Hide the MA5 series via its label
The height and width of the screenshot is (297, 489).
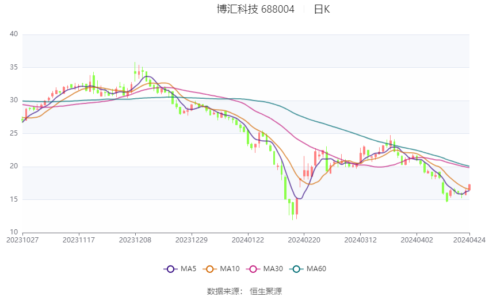(188, 269)
